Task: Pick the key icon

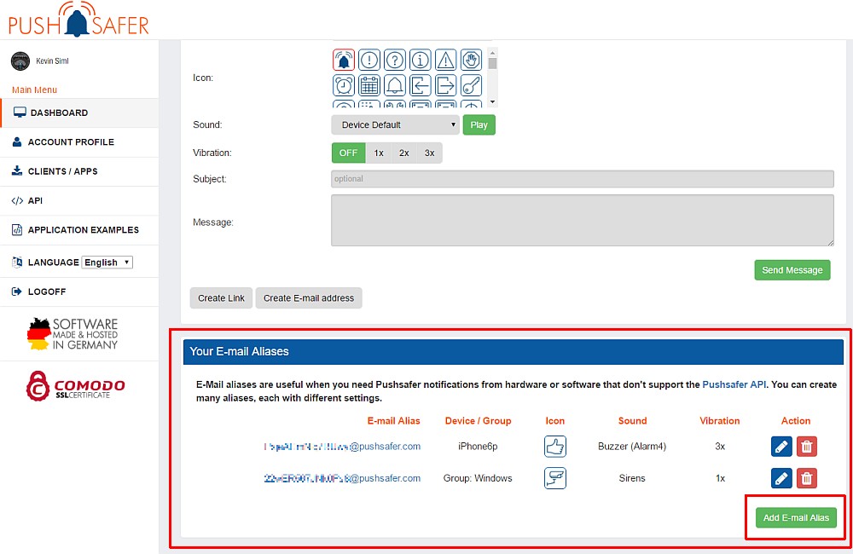Action: [471, 85]
